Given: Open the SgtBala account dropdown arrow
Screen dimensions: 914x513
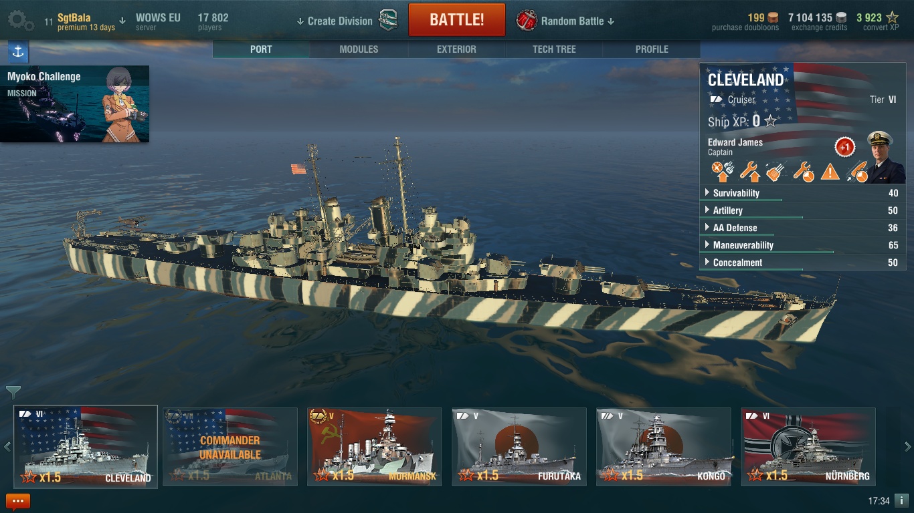Looking at the screenshot, I should tap(122, 21).
